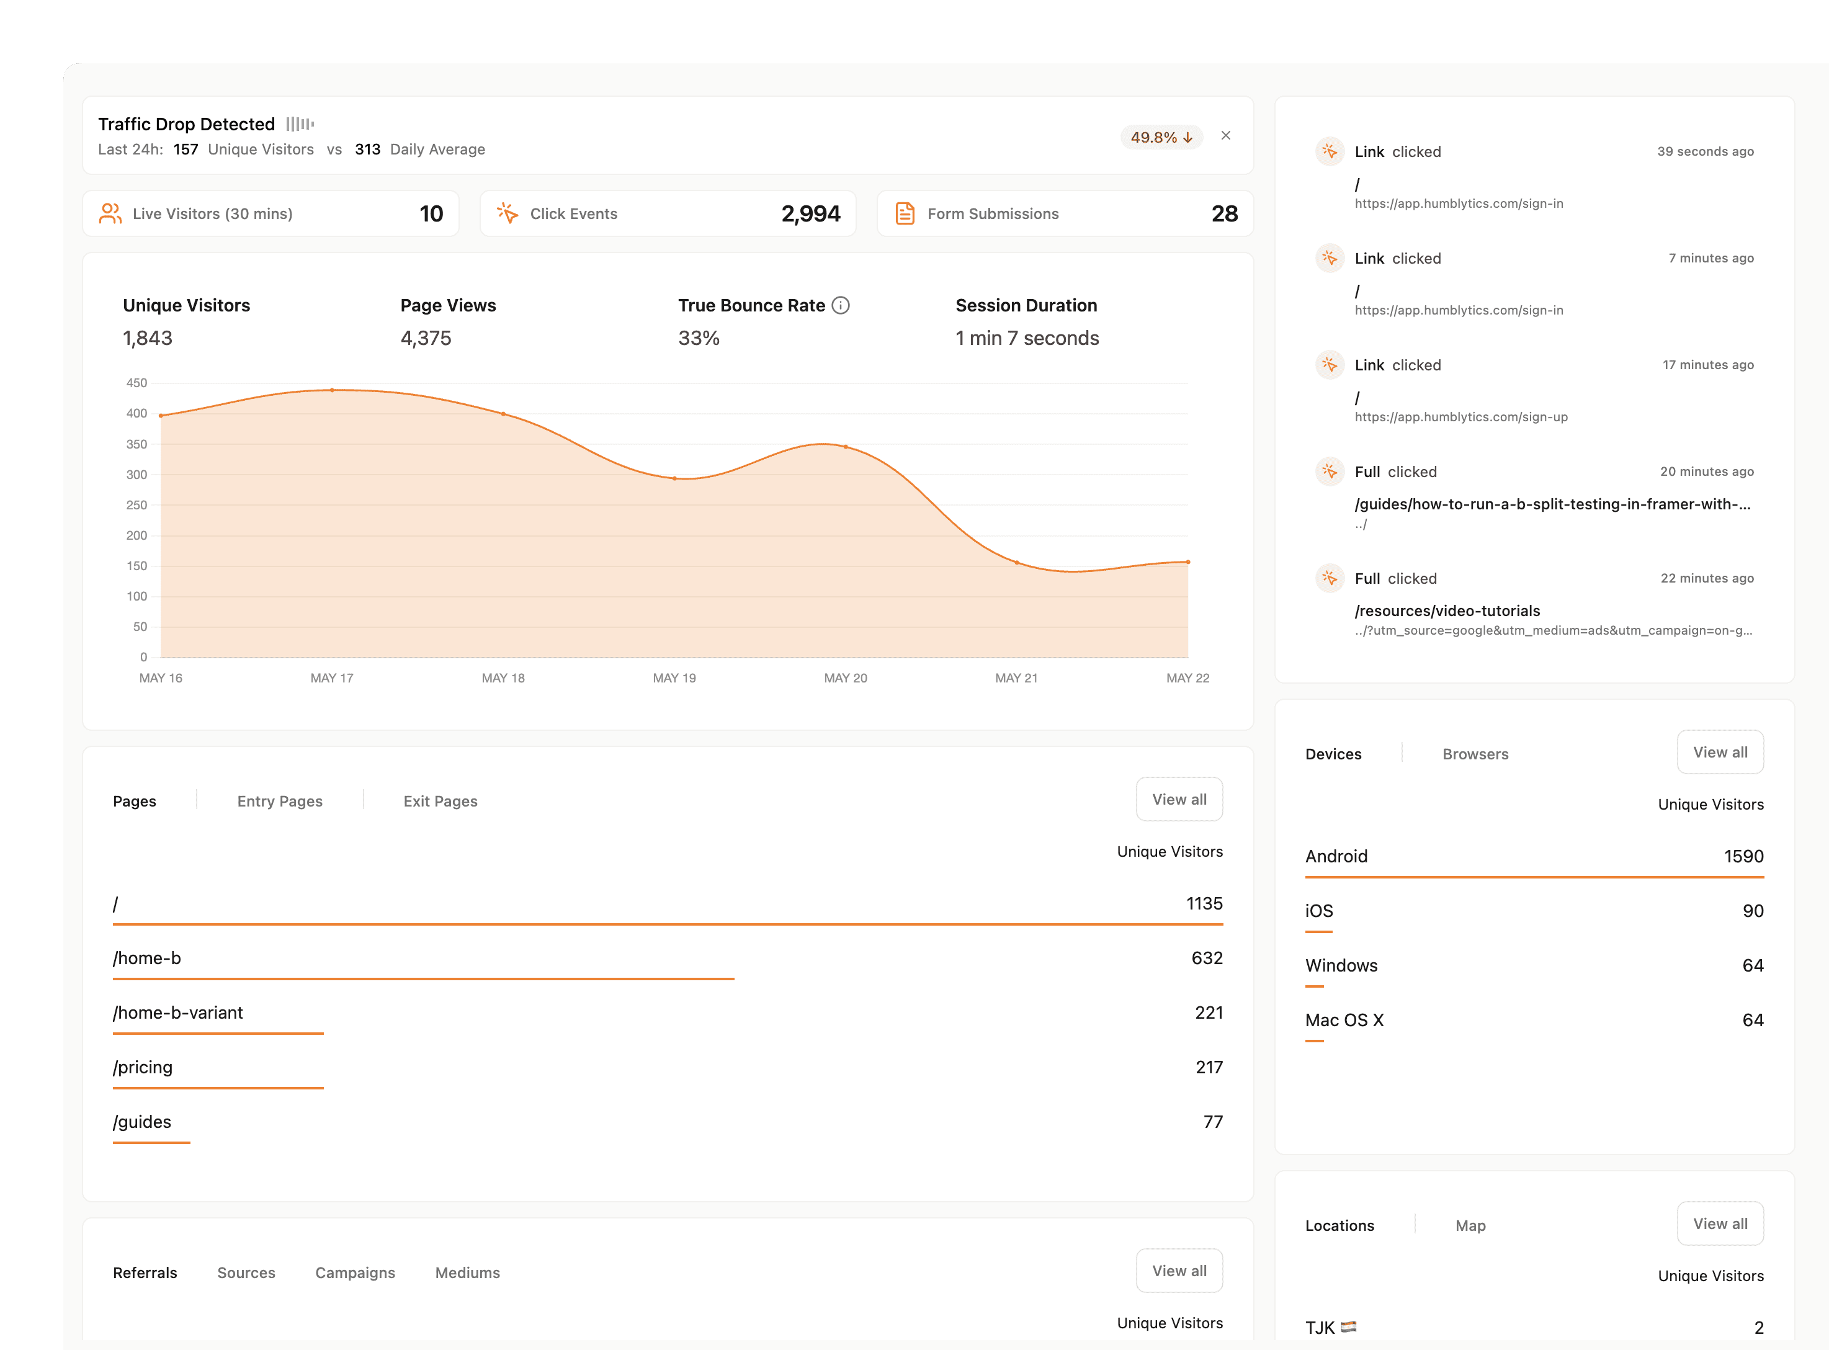Screen dimensions: 1829x1350
Task: Click the click icon for the 7 minutes ago event
Action: [x=1330, y=258]
